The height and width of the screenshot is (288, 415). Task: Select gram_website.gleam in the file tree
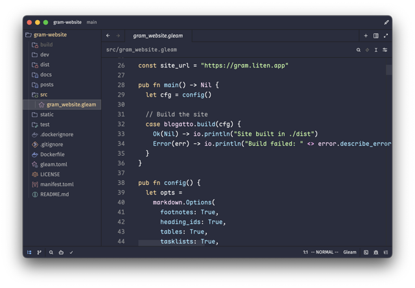click(x=62, y=104)
